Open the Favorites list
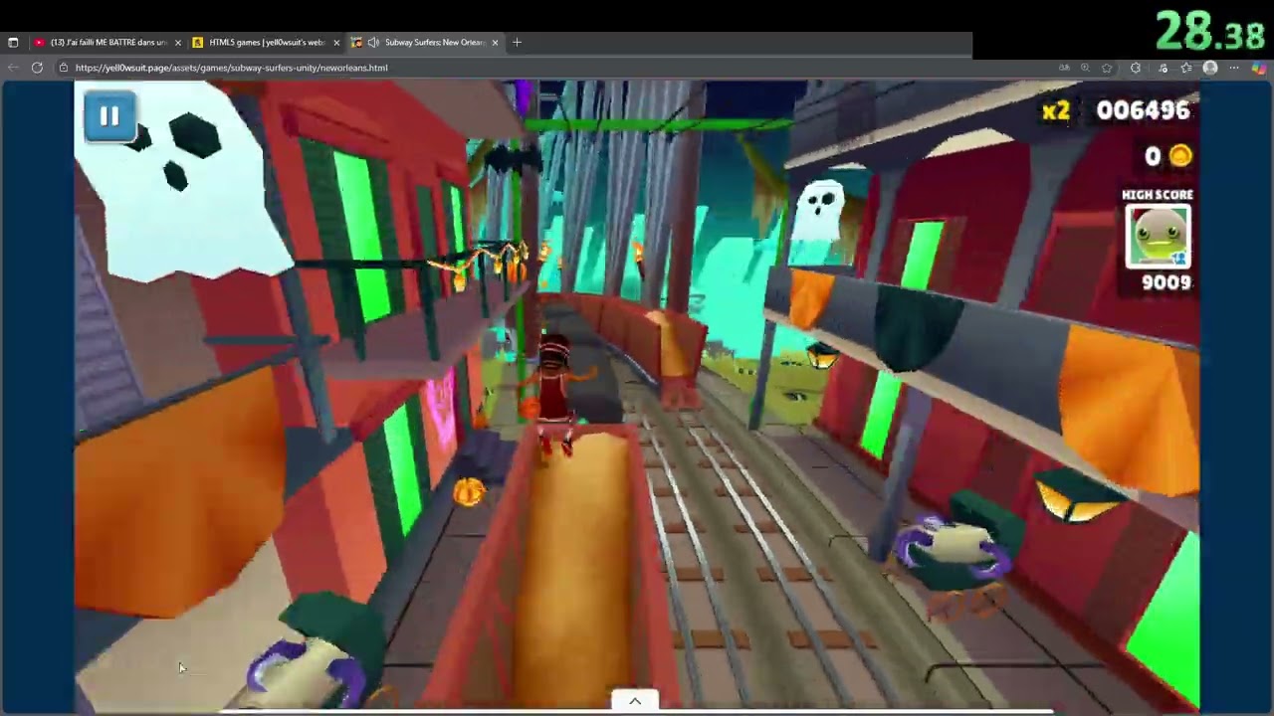Image resolution: width=1274 pixels, height=716 pixels. pos(1186,68)
